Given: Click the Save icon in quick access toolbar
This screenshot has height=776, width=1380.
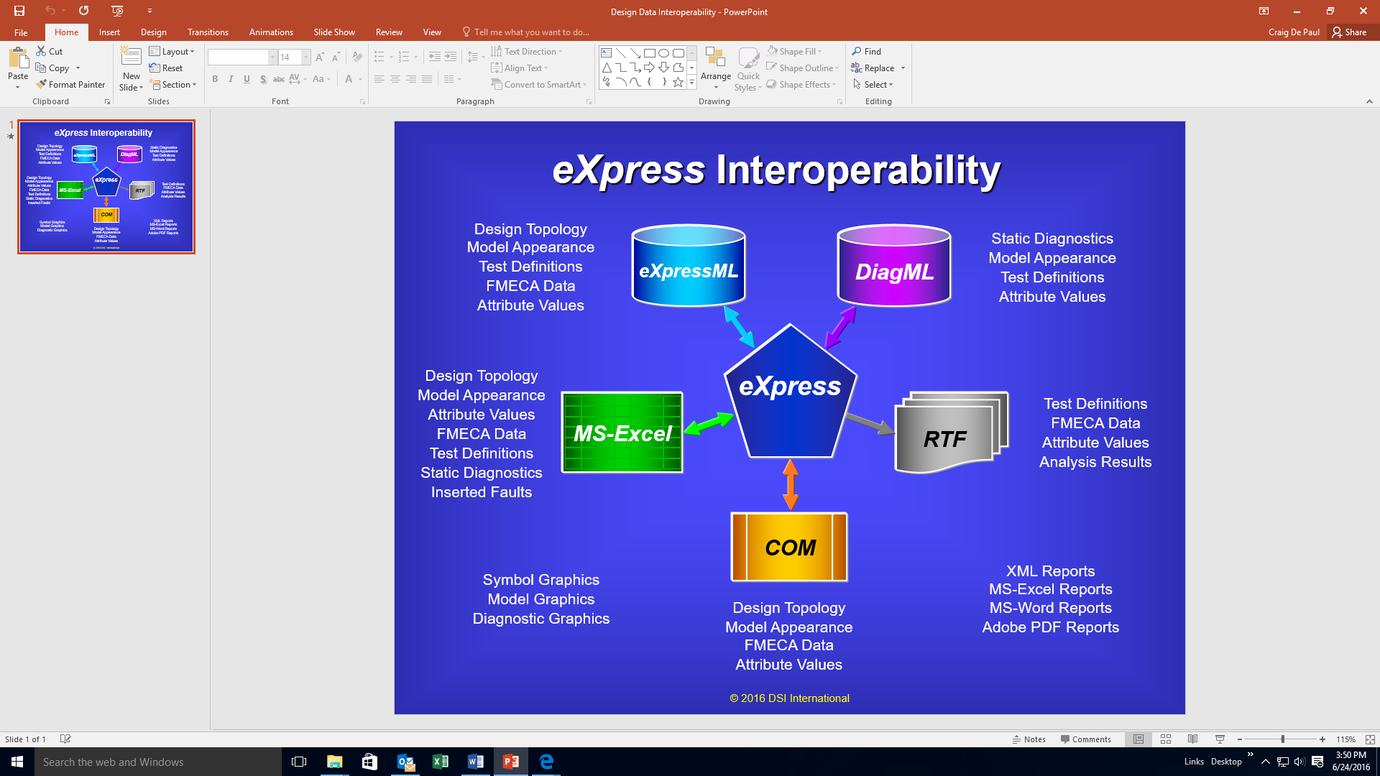Looking at the screenshot, I should 19,11.
